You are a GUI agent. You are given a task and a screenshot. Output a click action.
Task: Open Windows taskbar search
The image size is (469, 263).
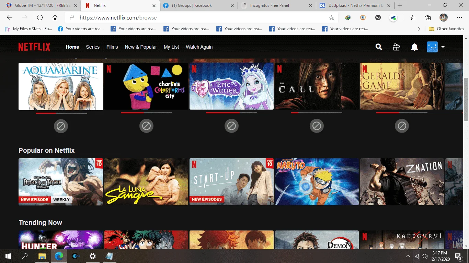coord(25,256)
